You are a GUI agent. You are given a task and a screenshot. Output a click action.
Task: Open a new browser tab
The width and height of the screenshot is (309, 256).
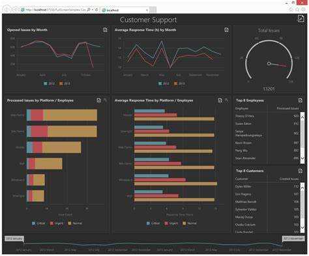[x=153, y=10]
